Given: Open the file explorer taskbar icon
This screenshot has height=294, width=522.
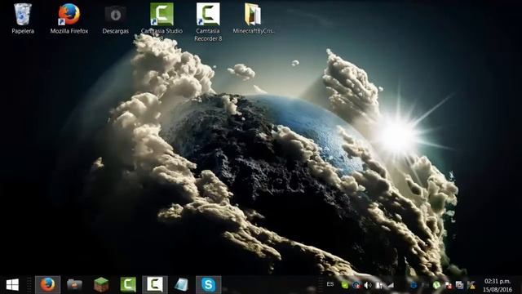Looking at the screenshot, I should [x=74, y=285].
